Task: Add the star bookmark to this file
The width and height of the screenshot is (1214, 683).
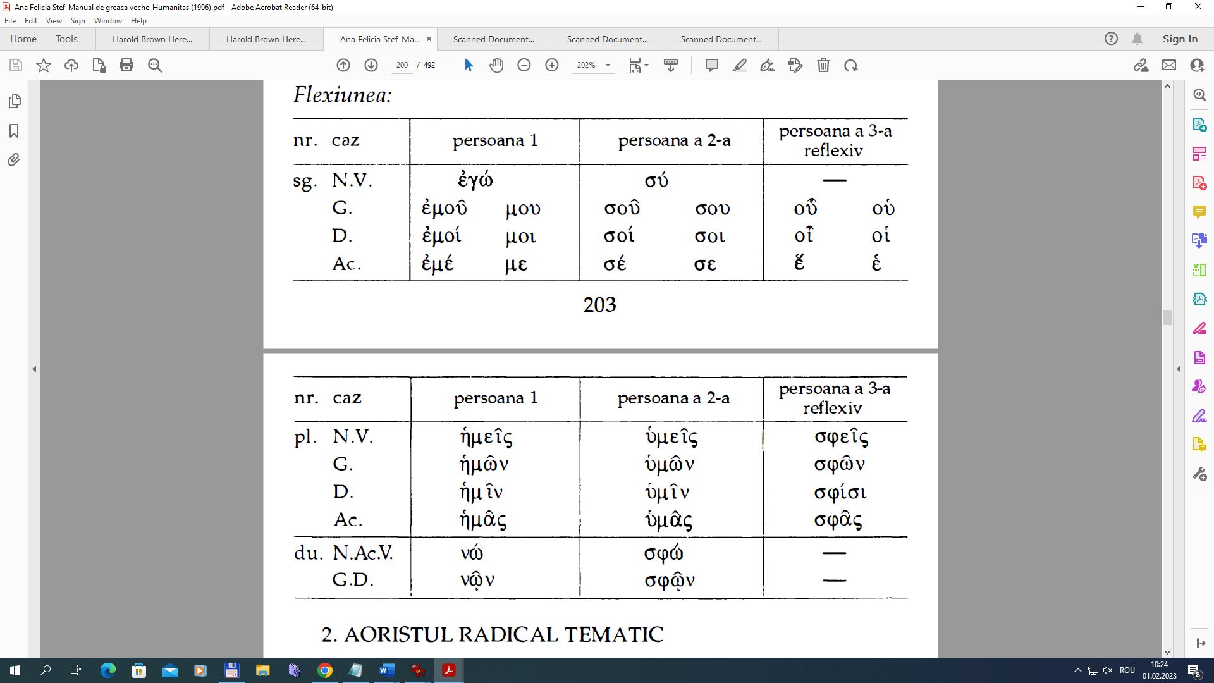Action: pos(44,65)
